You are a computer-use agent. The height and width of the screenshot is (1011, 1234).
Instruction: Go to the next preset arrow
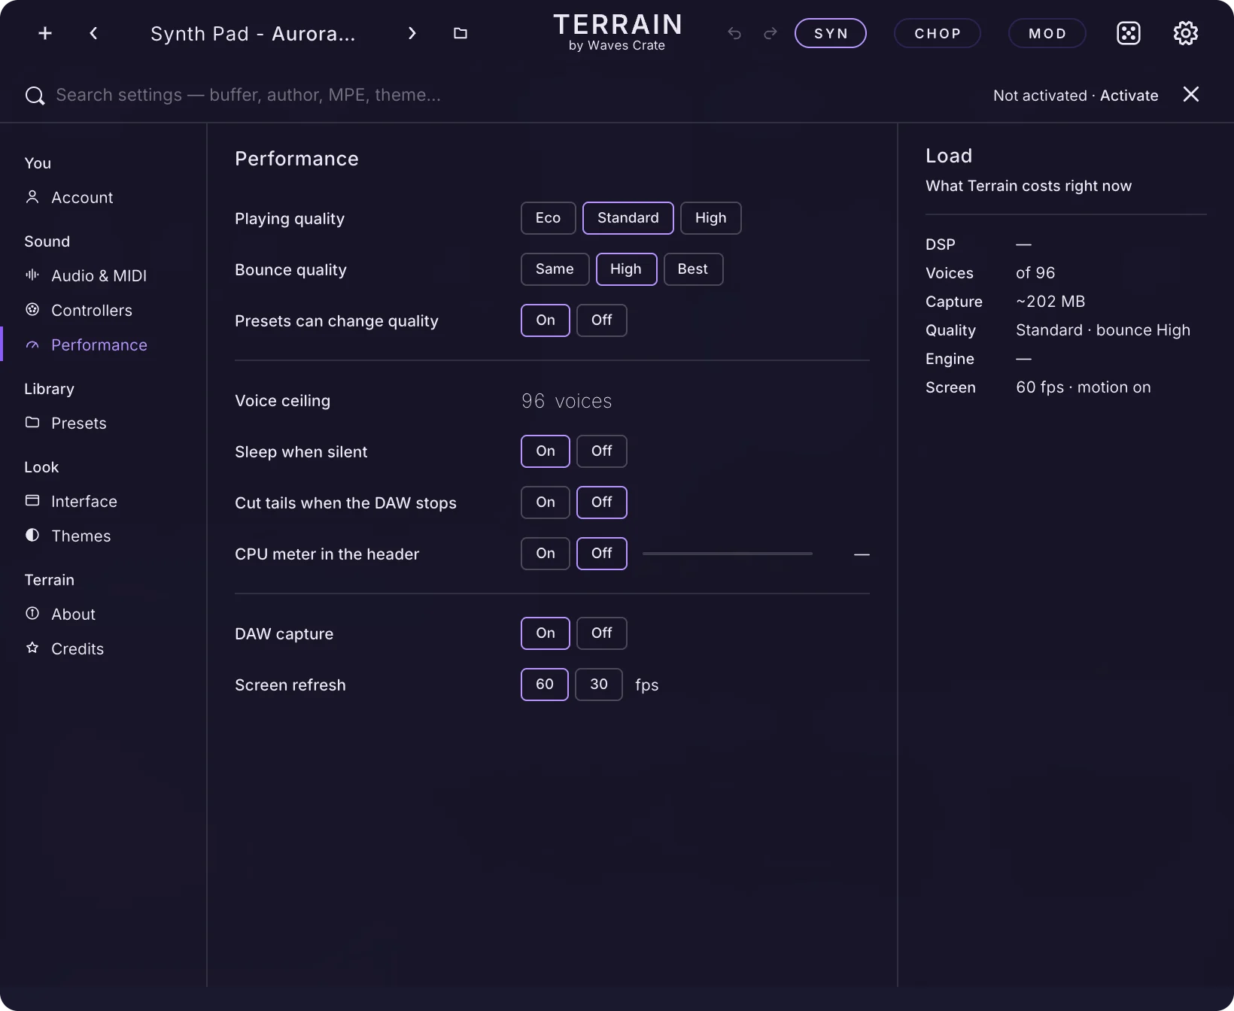[412, 33]
